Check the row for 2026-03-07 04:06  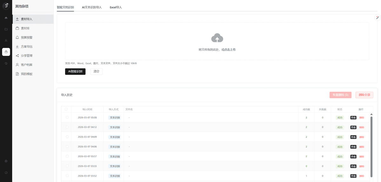(67, 146)
